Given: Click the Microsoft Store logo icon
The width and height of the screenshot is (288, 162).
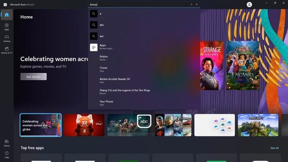Looking at the screenshot, I should pos(5,4).
